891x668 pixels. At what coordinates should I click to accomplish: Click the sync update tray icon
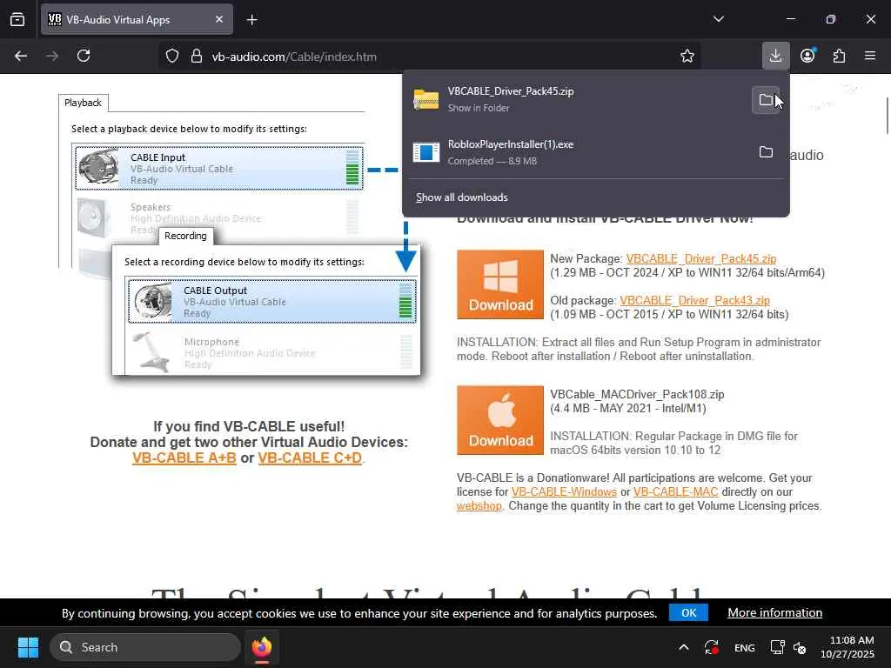pos(712,647)
